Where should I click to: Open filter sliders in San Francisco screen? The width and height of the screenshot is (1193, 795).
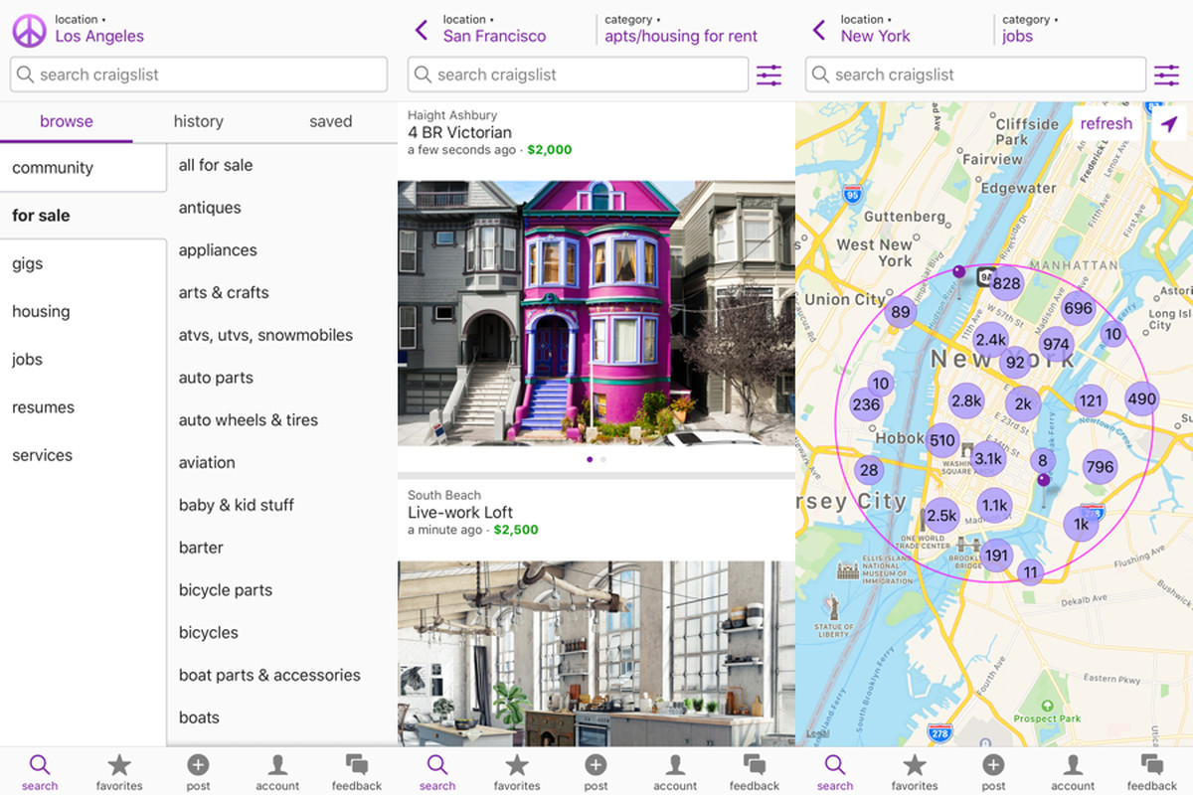point(769,75)
